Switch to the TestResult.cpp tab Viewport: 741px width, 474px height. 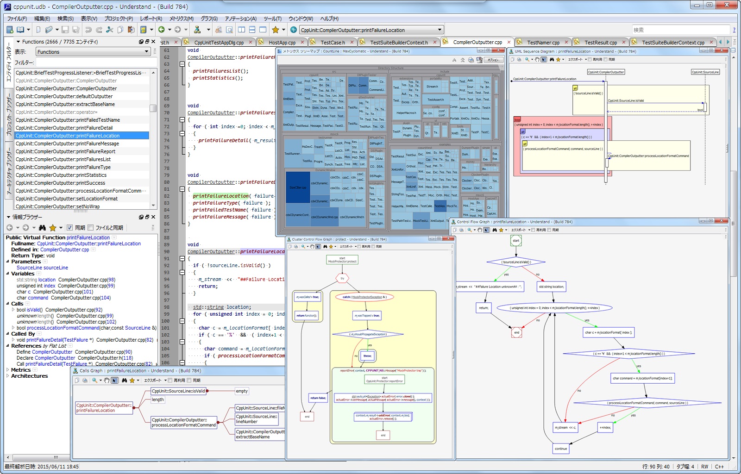pyautogui.click(x=600, y=42)
